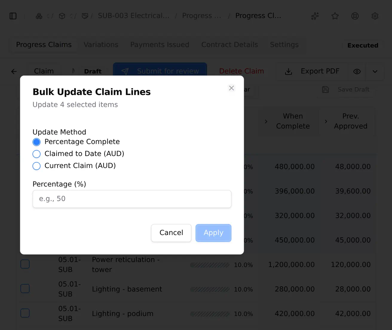Open the handshake contract breadcrumb icon
Viewport: 392px width, 330px height.
pos(85,16)
